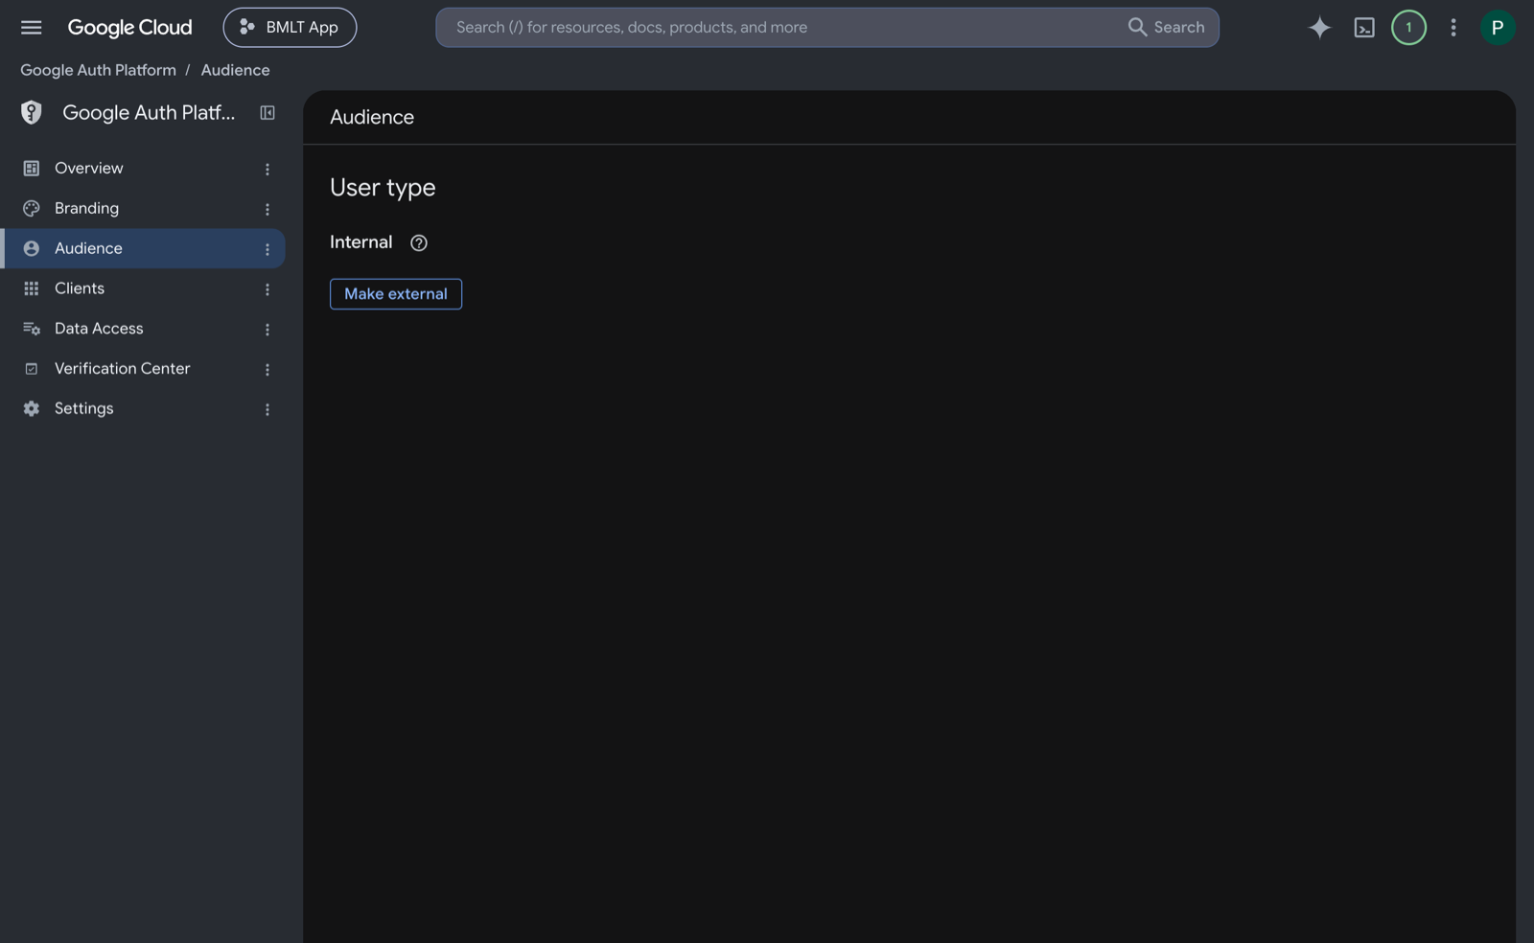The height and width of the screenshot is (943, 1534).
Task: Click the help icon next to Internal
Action: [419, 243]
